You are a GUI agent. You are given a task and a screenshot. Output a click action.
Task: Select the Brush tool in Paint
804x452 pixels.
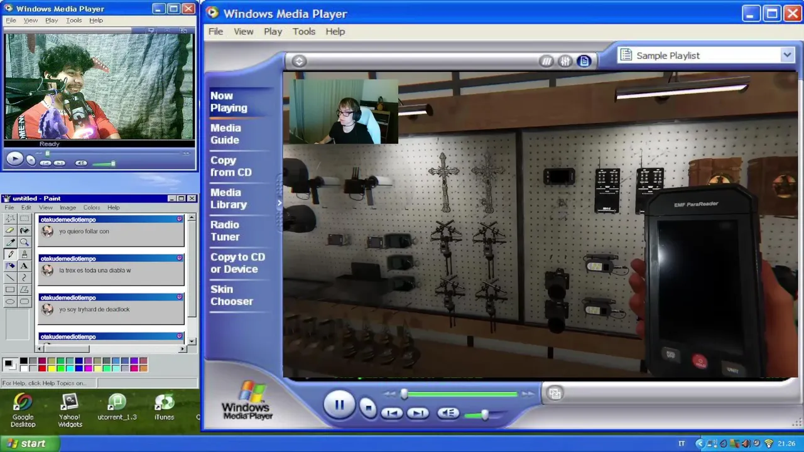pos(24,254)
